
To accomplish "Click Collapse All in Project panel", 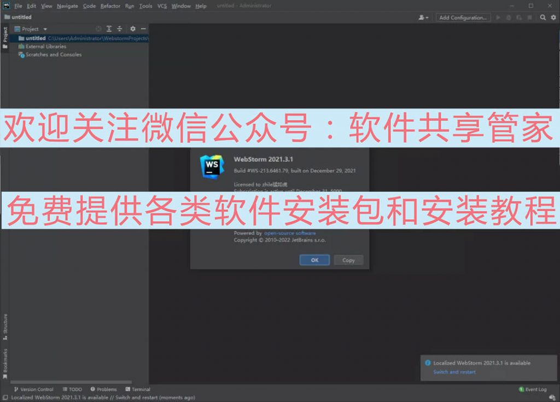I will 120,29.
